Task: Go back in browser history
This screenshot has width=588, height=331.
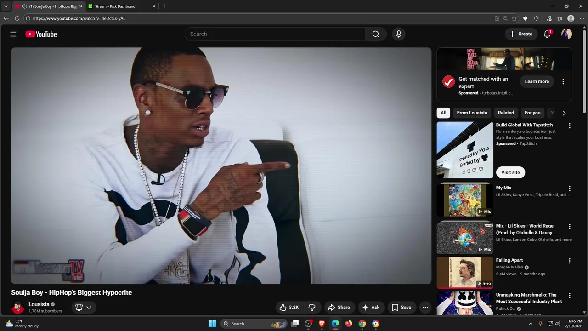Action: (x=6, y=18)
